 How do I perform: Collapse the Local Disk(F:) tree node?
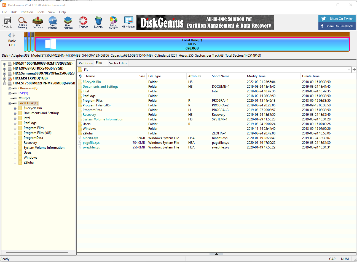(x=10, y=103)
